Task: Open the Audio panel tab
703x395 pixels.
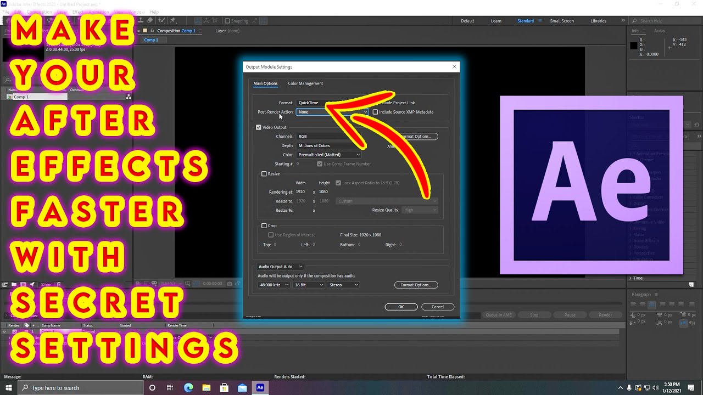Action: 660,31
